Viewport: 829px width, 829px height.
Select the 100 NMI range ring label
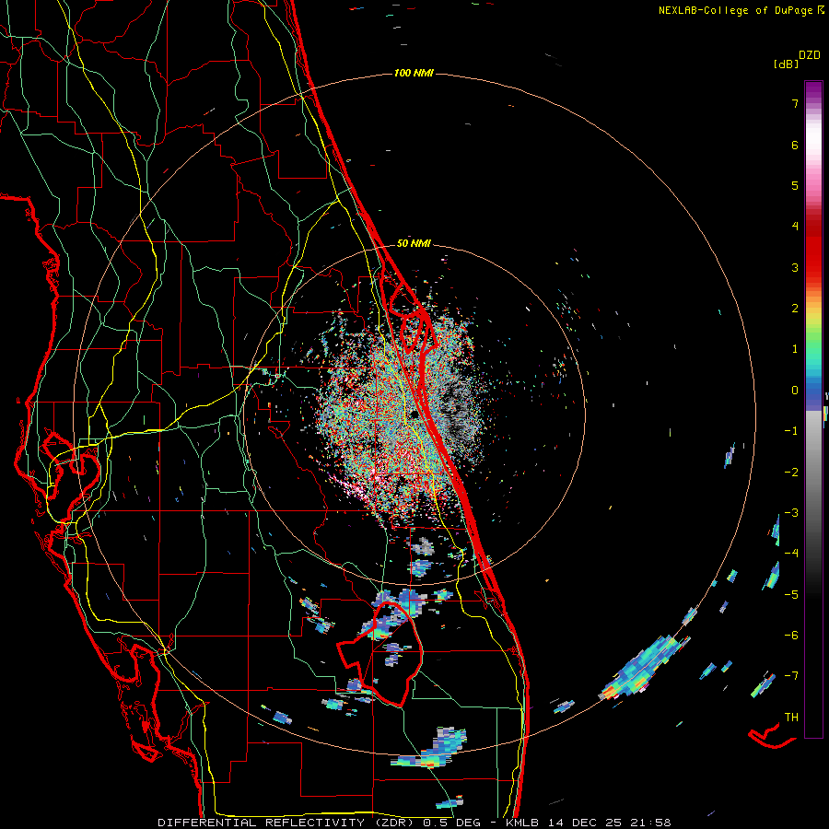click(x=414, y=73)
